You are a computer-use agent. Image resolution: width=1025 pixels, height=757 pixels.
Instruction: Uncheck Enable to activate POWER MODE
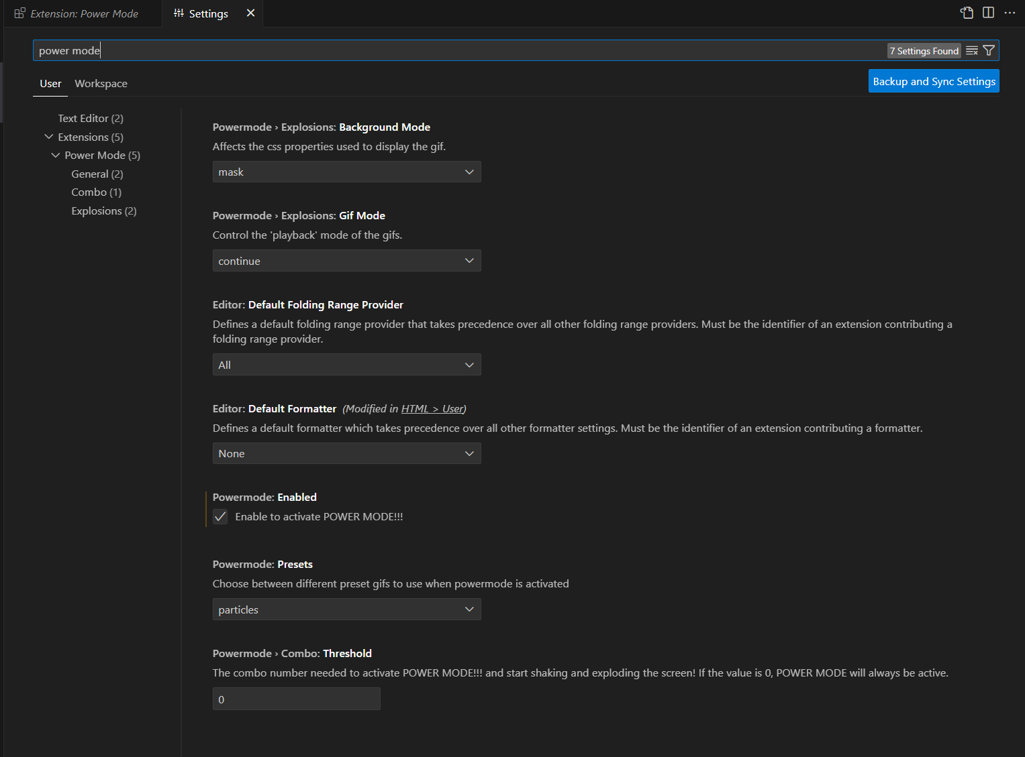point(220,516)
